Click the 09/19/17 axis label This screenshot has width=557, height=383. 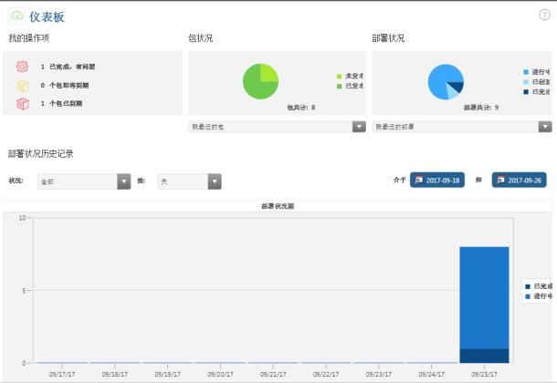[168, 374]
